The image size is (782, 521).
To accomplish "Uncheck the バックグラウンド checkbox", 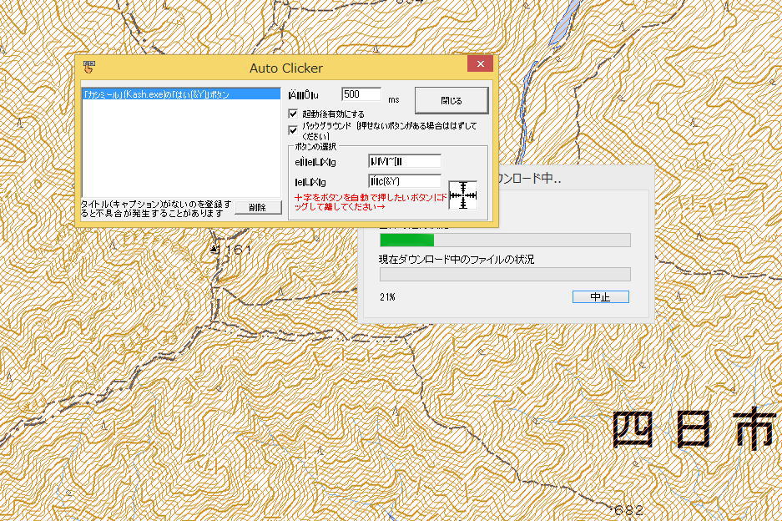I will click(x=293, y=130).
